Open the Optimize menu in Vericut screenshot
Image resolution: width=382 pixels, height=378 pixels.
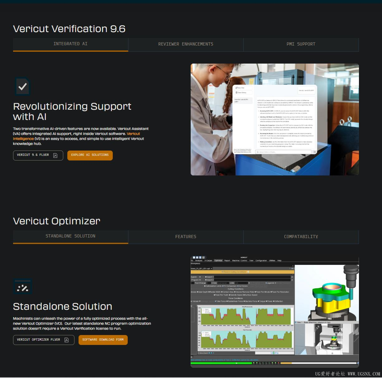(x=218, y=261)
